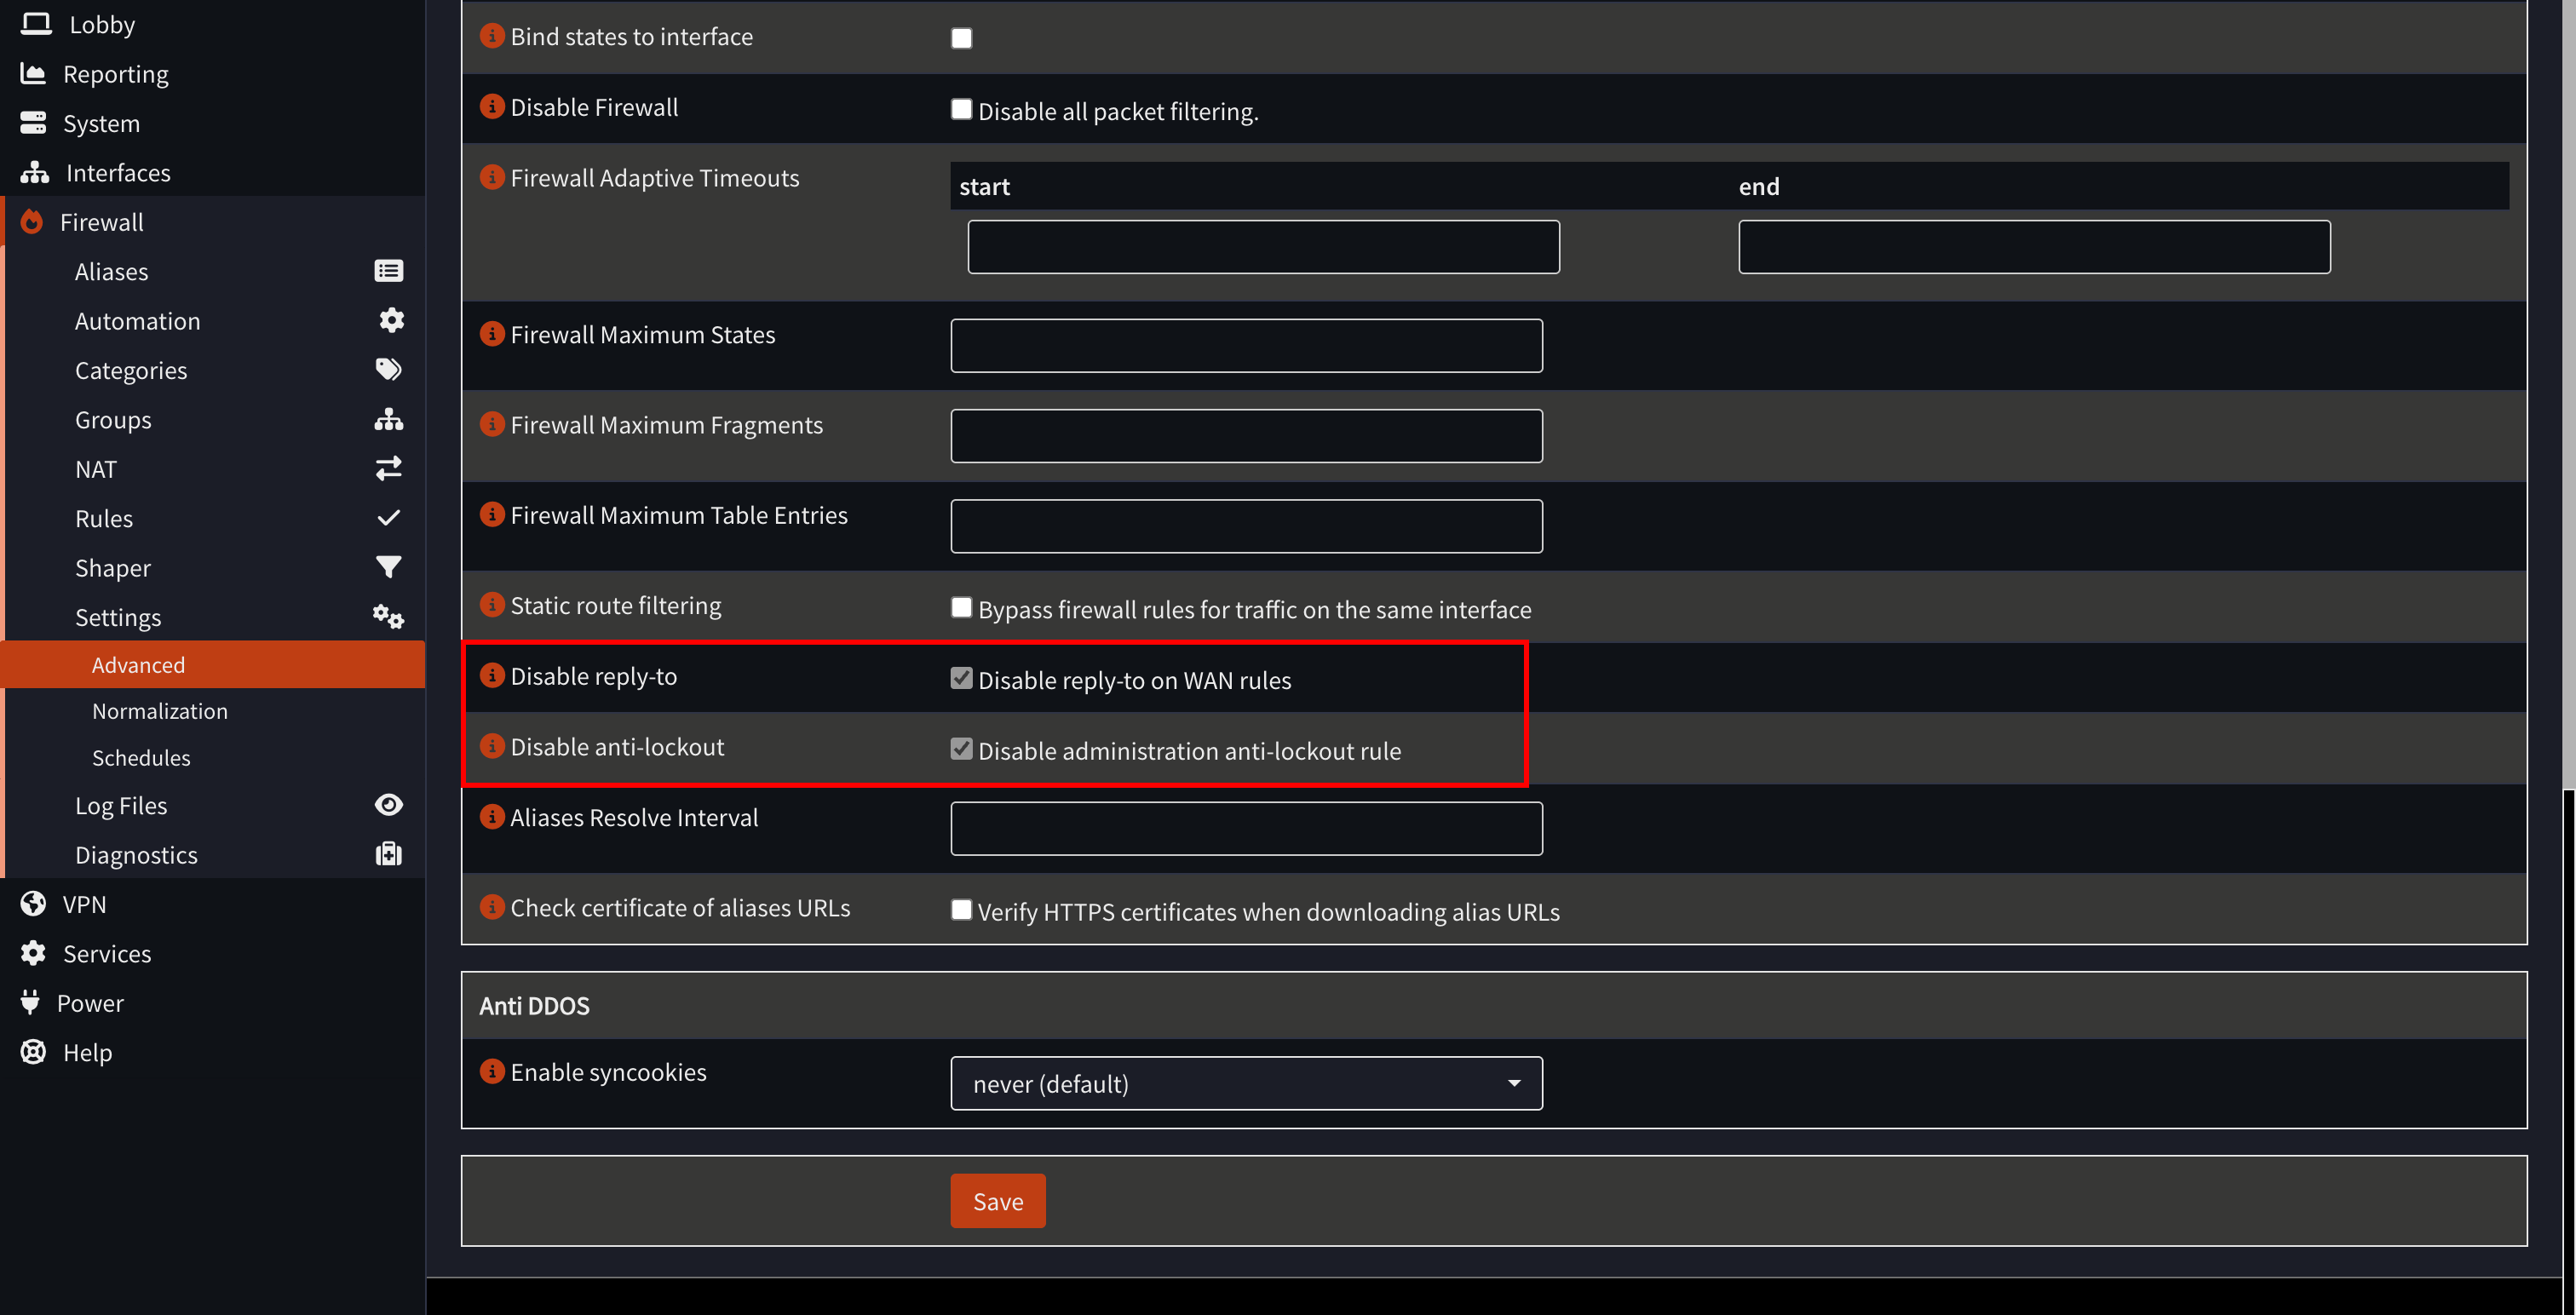Open Diagnostics via its sidebar icon
Image resolution: width=2576 pixels, height=1315 pixels.
[x=389, y=854]
